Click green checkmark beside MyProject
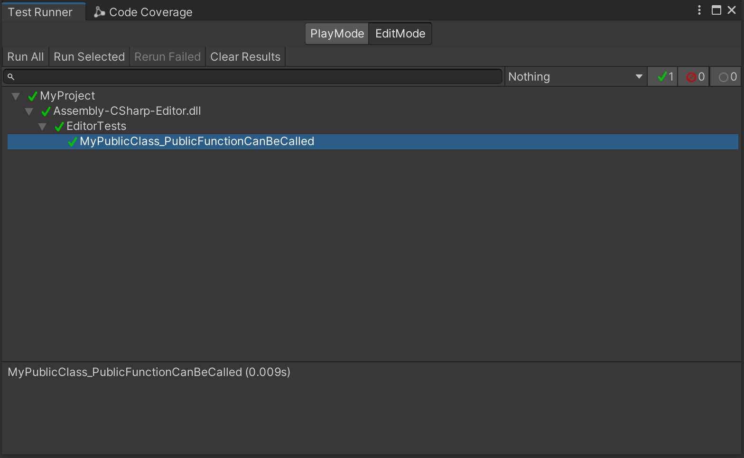This screenshot has height=458, width=744. pos(33,96)
